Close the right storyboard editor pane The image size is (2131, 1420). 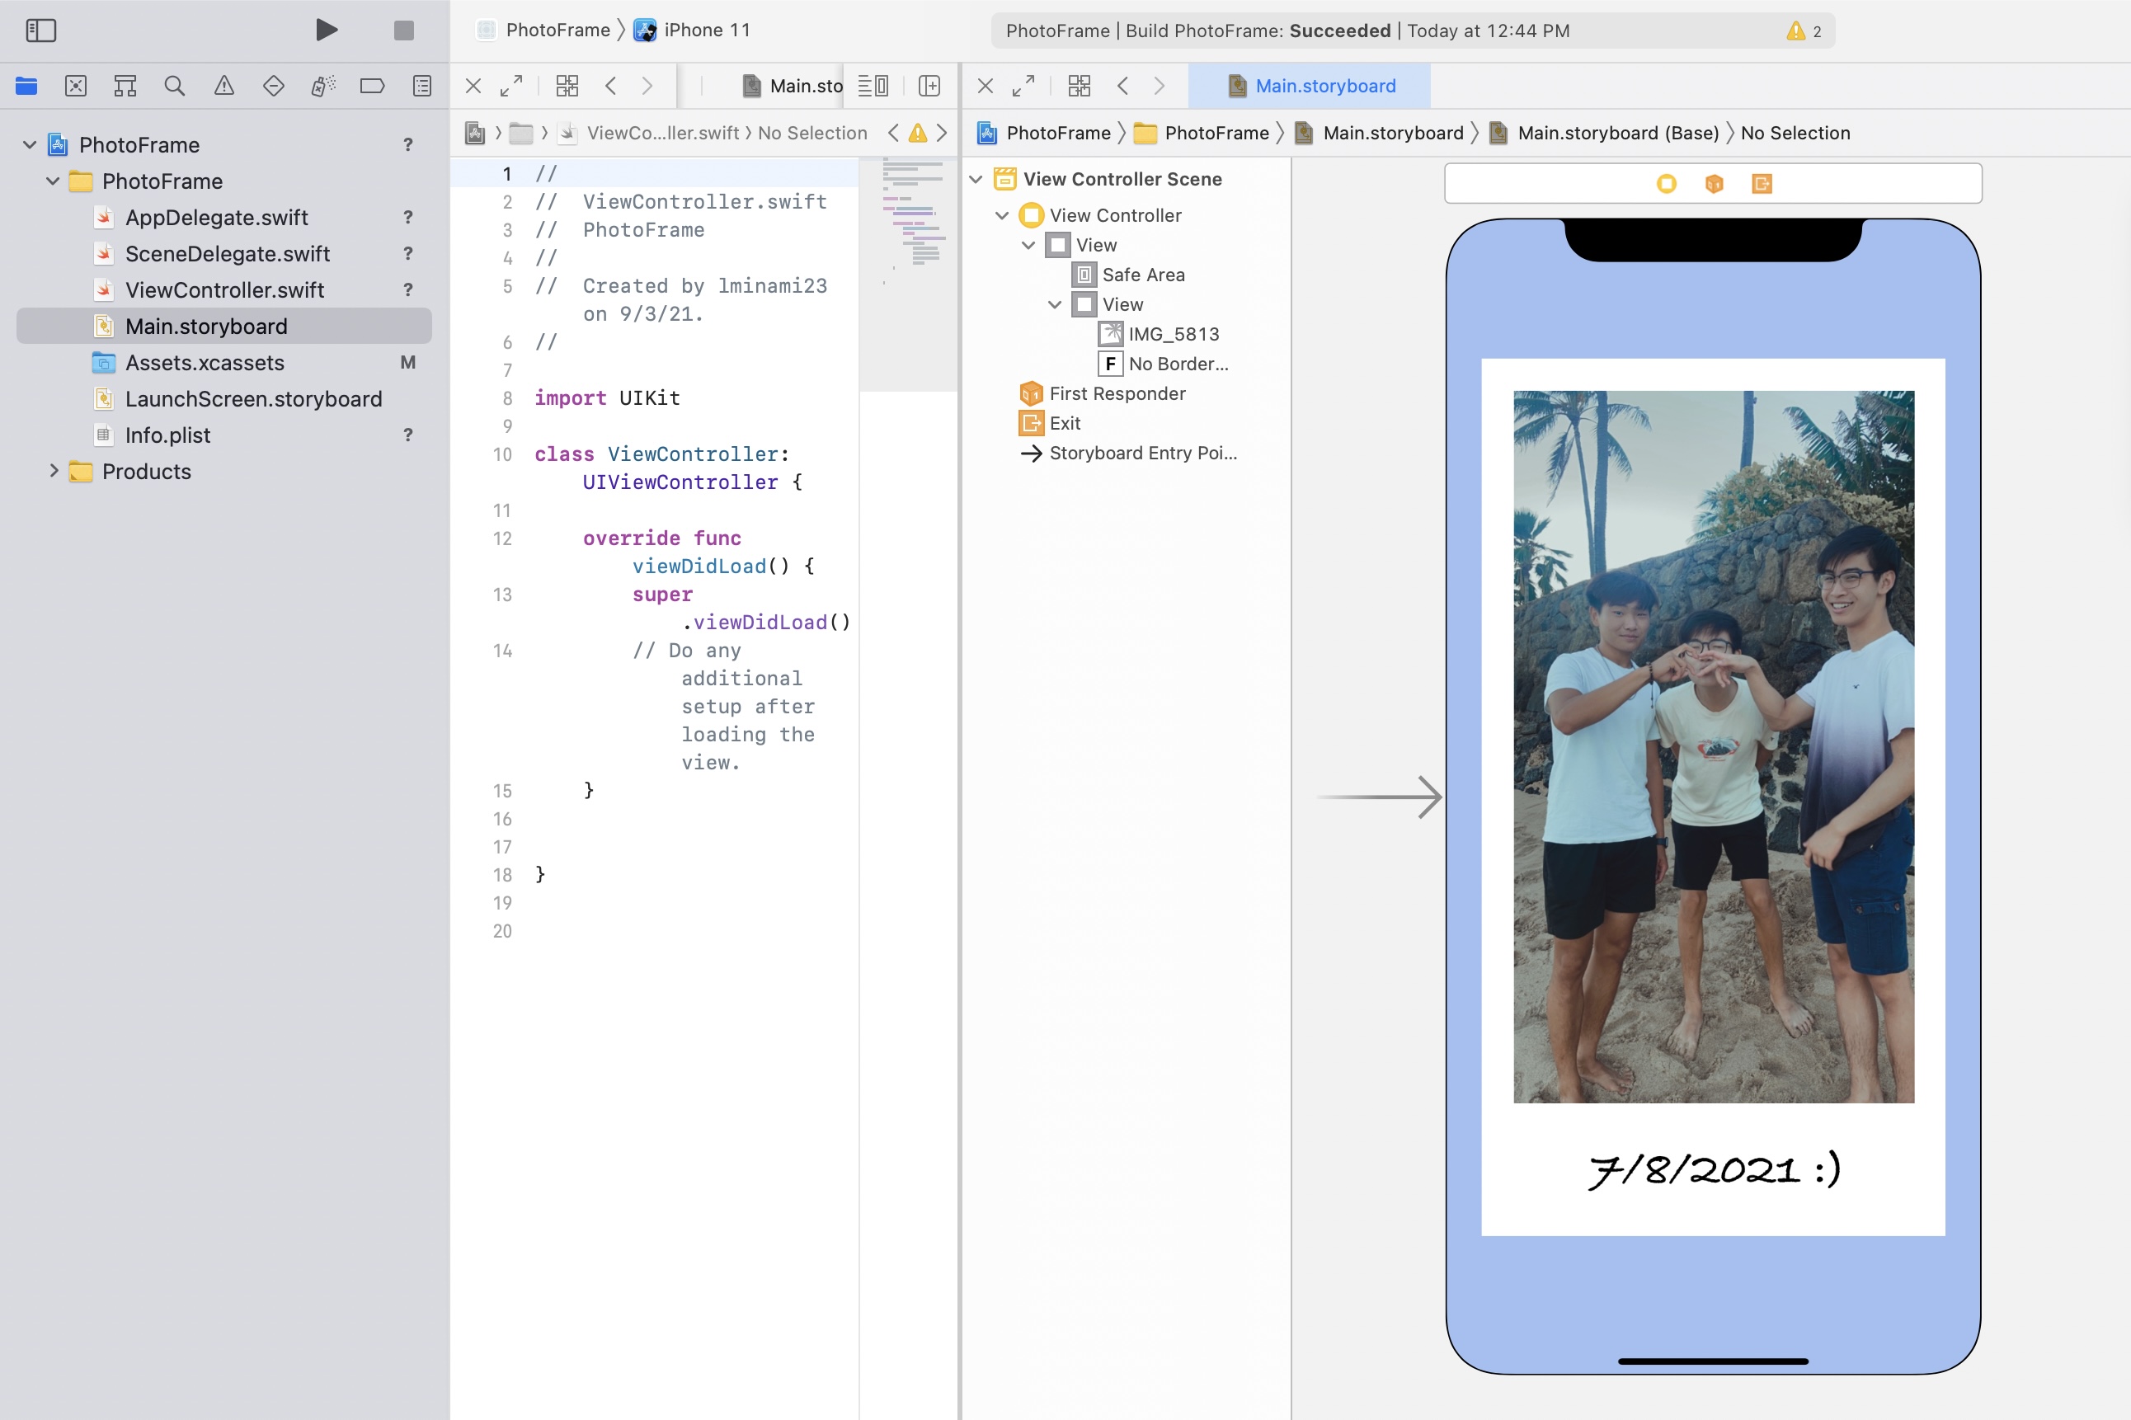(x=986, y=86)
